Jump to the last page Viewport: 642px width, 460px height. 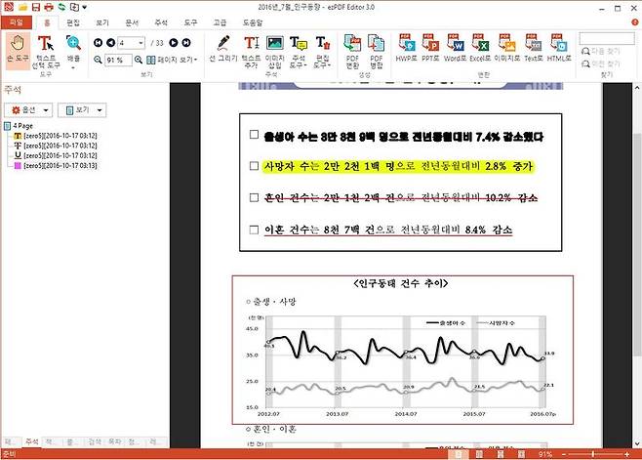tap(186, 43)
